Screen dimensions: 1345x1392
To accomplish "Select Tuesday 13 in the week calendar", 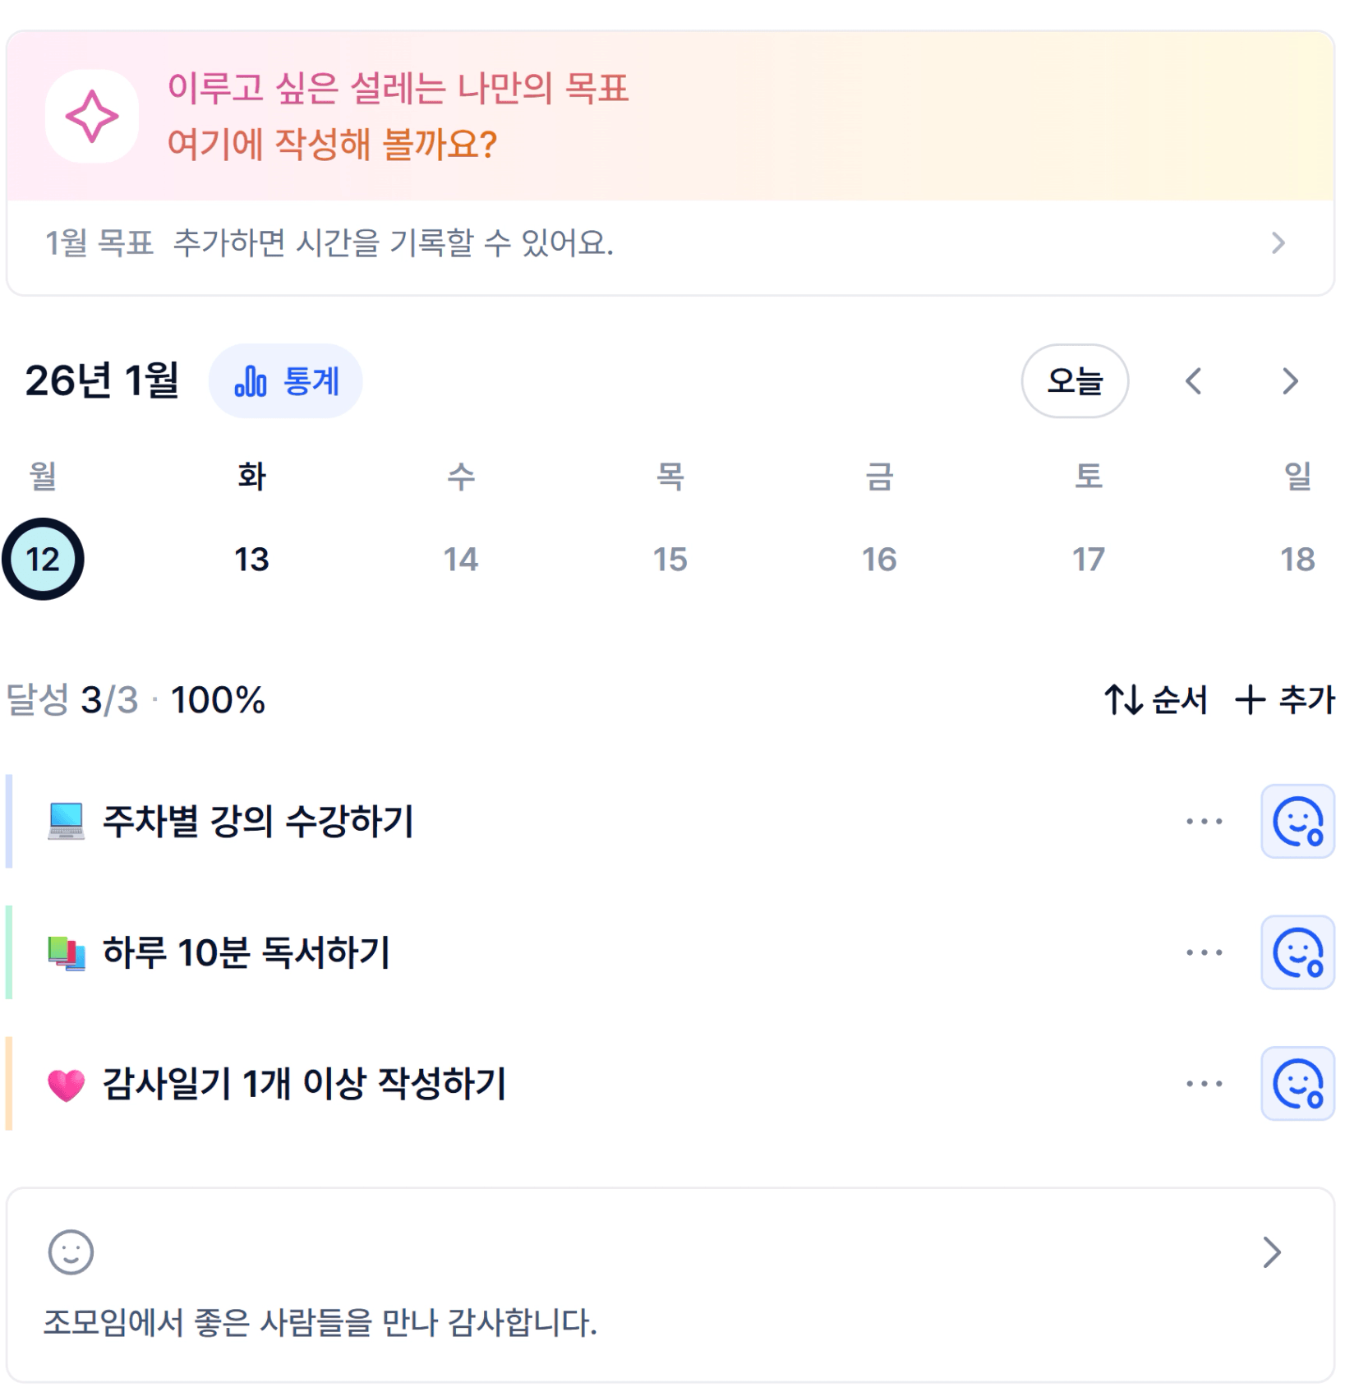I will point(251,560).
